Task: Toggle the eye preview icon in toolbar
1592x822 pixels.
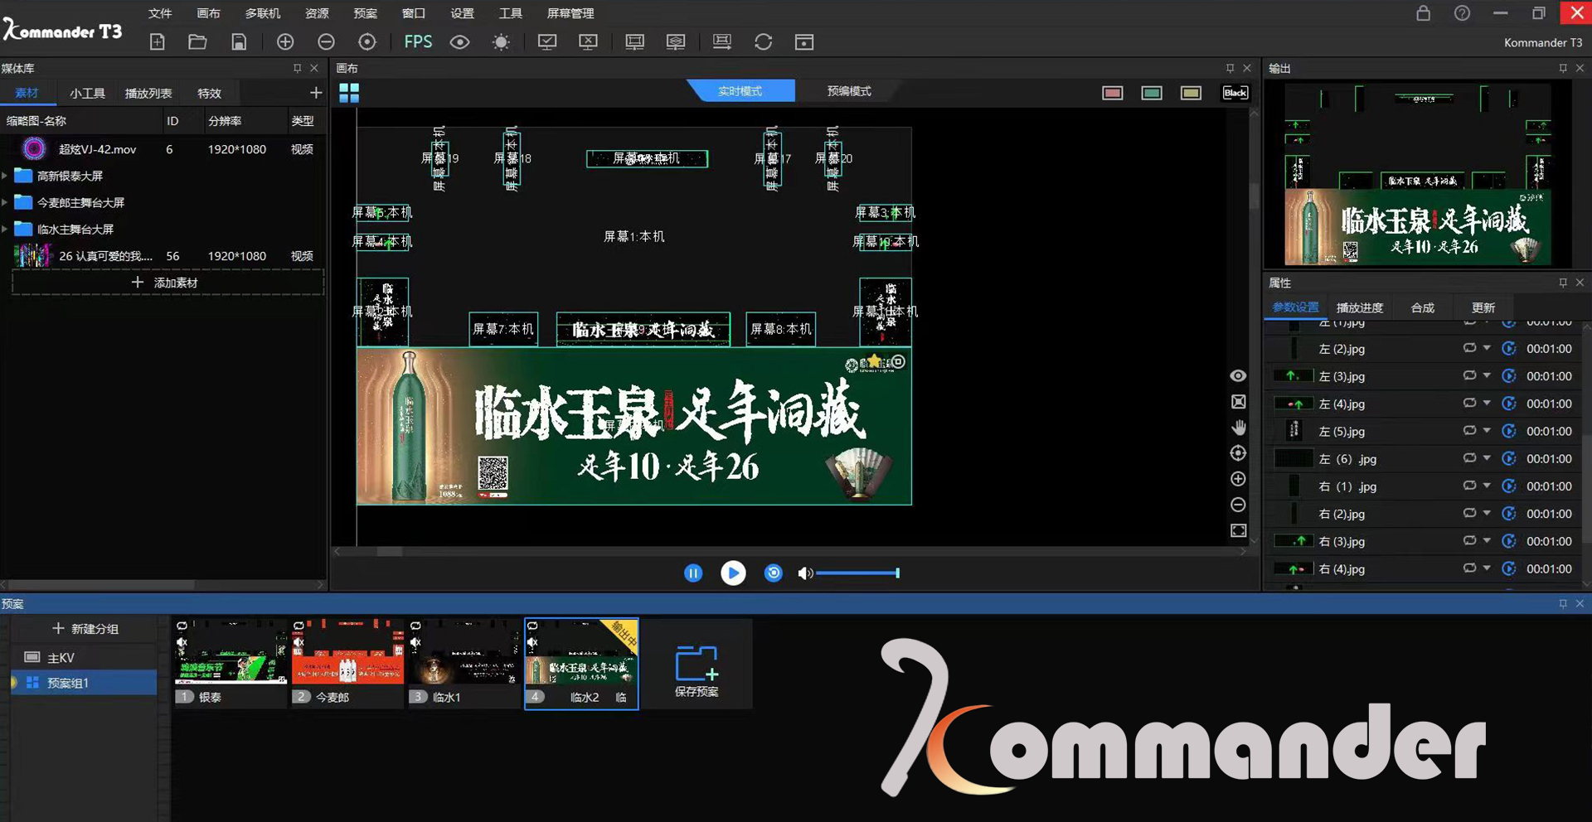Action: pos(459,41)
